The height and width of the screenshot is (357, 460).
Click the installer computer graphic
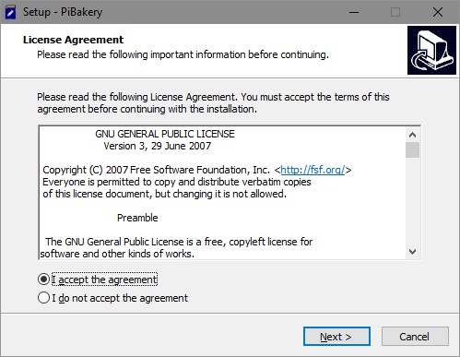click(x=431, y=50)
